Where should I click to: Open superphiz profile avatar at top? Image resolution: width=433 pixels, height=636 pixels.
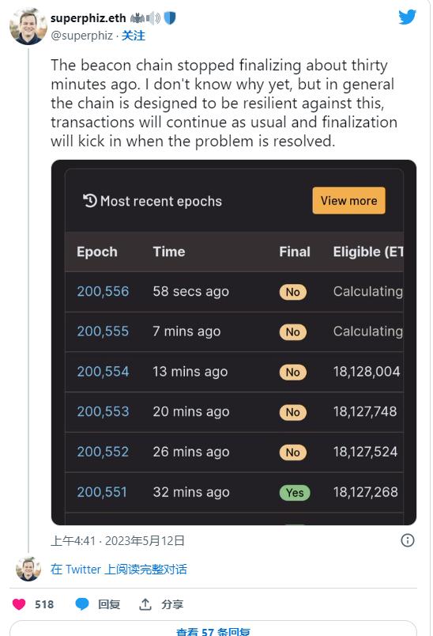[x=28, y=26]
